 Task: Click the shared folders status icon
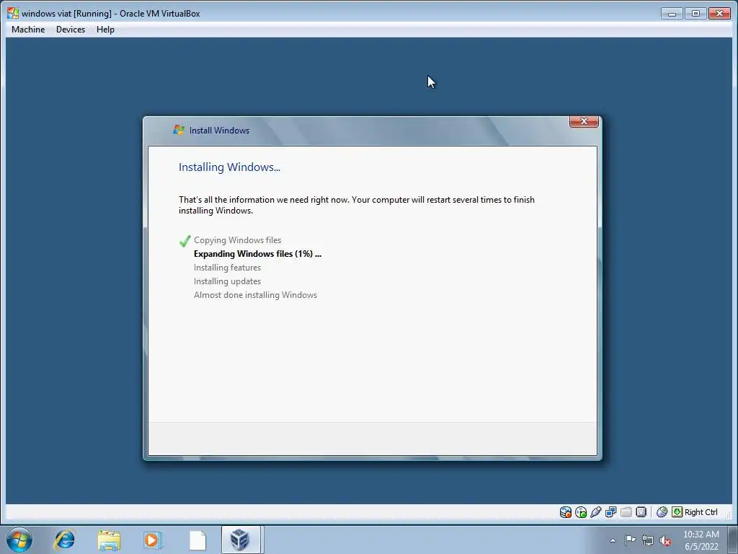pyautogui.click(x=626, y=512)
